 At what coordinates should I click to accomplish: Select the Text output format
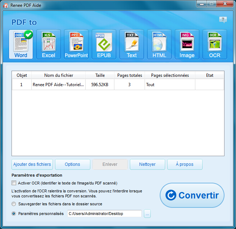point(132,44)
